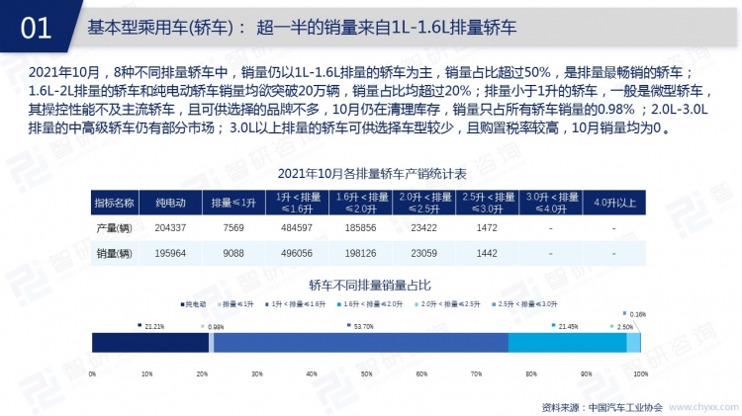Select the 指标名称 table header
Viewport: 742px width, 416px height.
tap(113, 202)
